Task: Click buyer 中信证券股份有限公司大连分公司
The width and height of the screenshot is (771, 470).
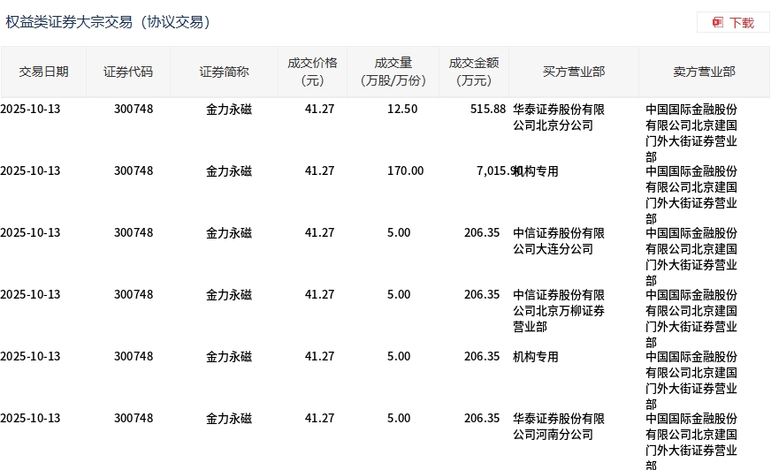Action: [559, 241]
